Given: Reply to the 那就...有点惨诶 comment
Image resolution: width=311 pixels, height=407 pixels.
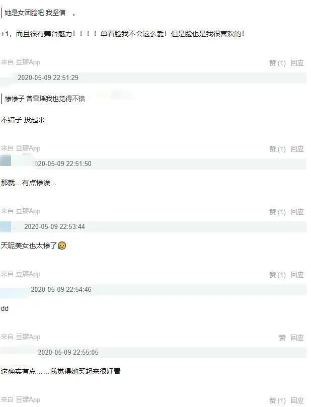Looking at the screenshot, I should pos(297,212).
